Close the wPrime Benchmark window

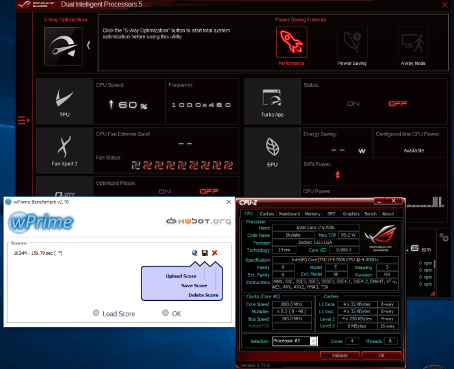(x=228, y=202)
